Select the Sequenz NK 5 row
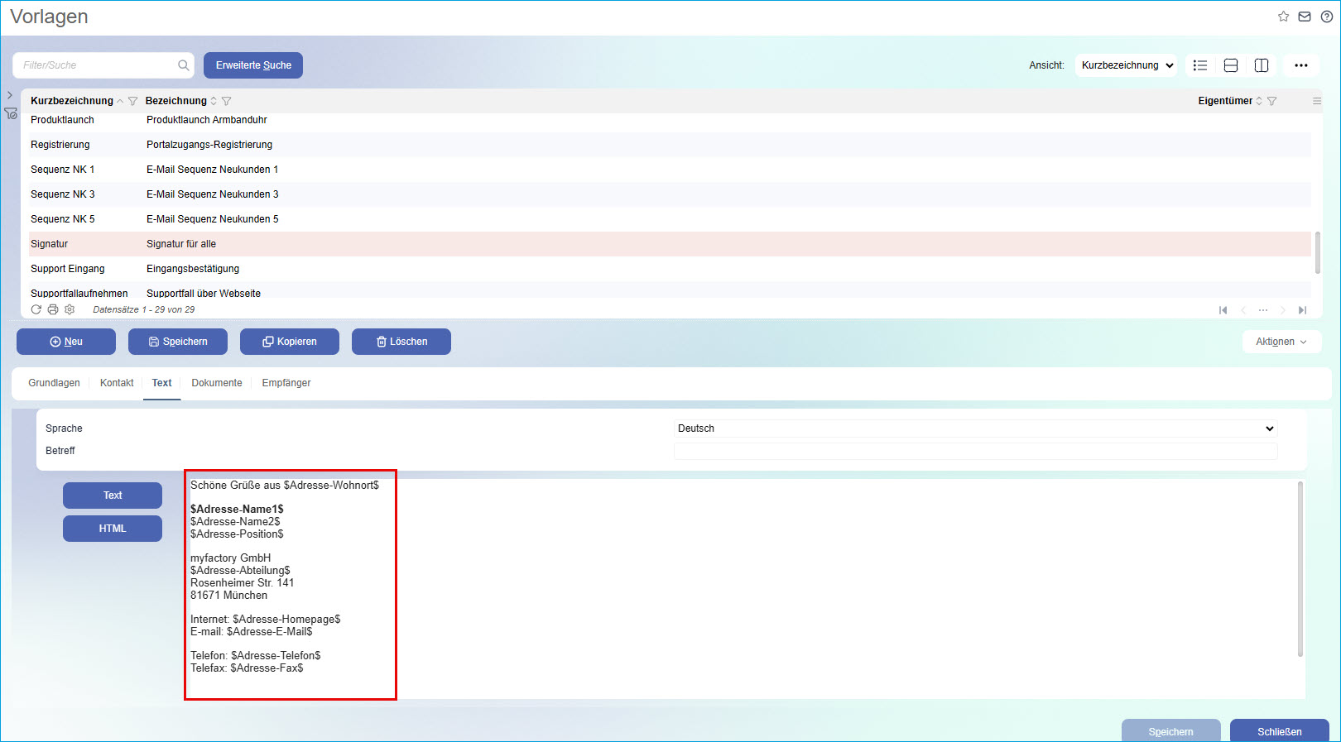Viewport: 1341px width, 742px height. tap(670, 219)
